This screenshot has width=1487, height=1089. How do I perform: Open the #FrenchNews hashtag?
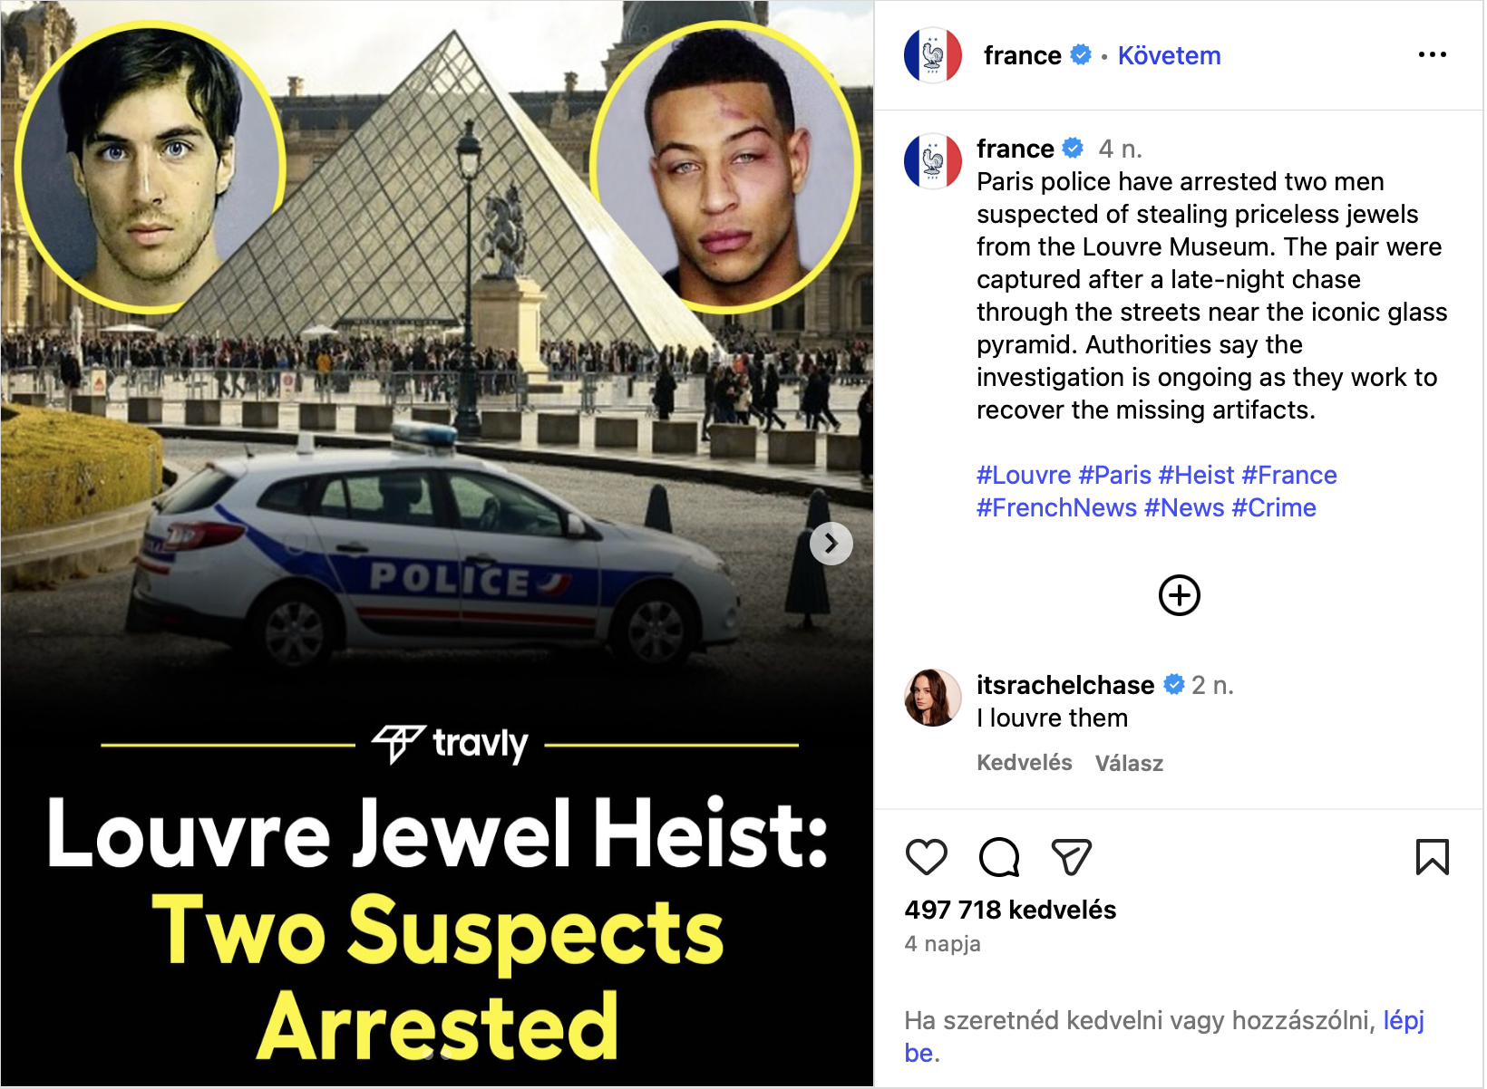coord(1056,507)
